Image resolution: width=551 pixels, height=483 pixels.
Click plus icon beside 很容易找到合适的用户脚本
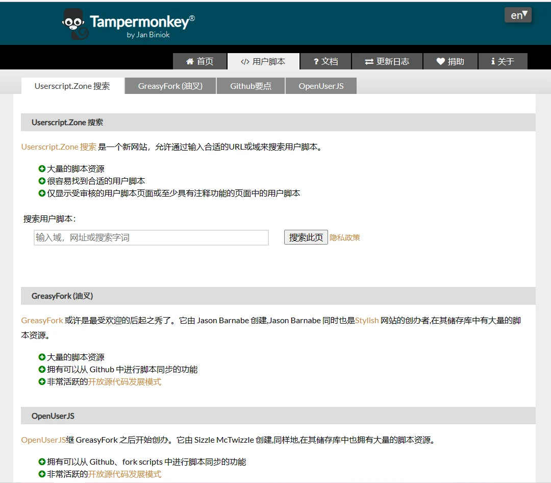tap(42, 181)
